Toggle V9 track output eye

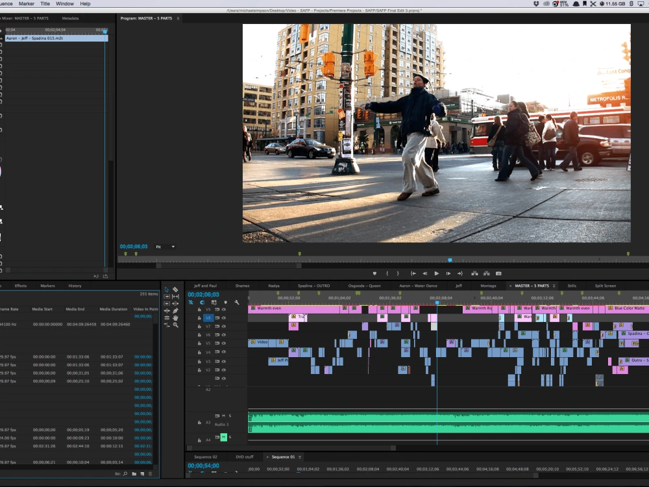point(224,309)
